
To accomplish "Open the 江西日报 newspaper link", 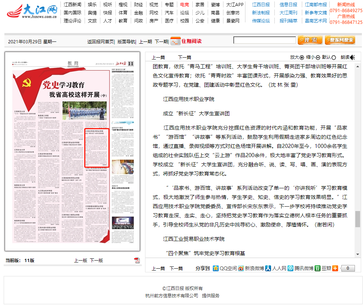I will pyautogui.click(x=261, y=5).
